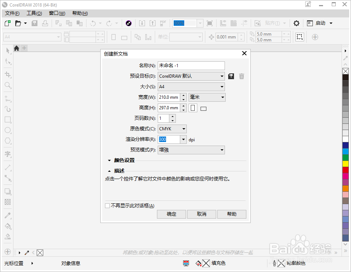Screen dimensions: 351x272
Task: Pick the yellow palette swatch
Action: (346, 164)
